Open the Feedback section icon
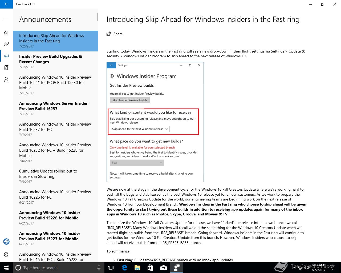This screenshot has height=273, width=341. (6, 44)
